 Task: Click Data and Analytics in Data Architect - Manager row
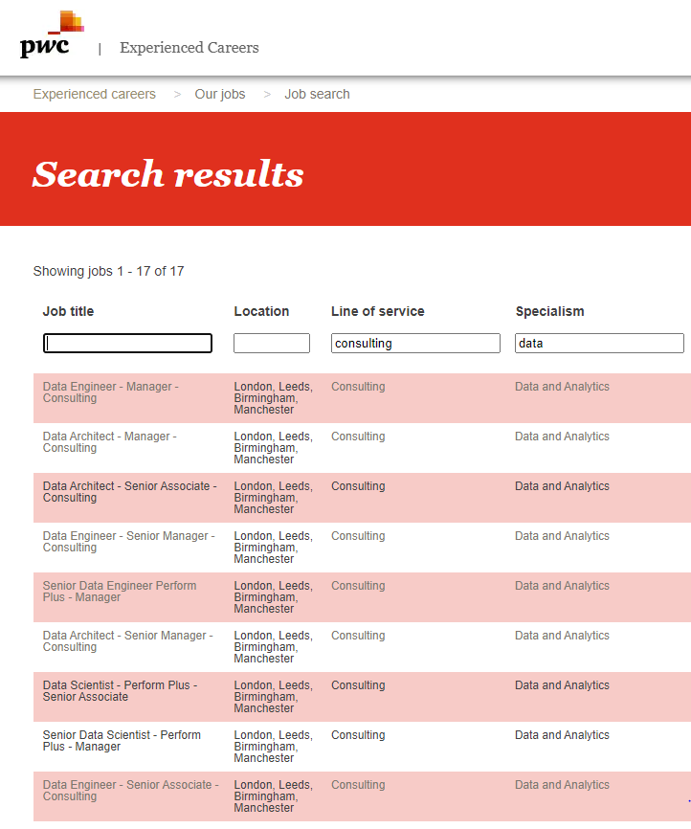pyautogui.click(x=562, y=437)
